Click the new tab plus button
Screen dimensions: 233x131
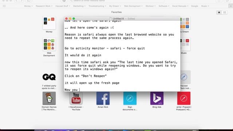230,6
